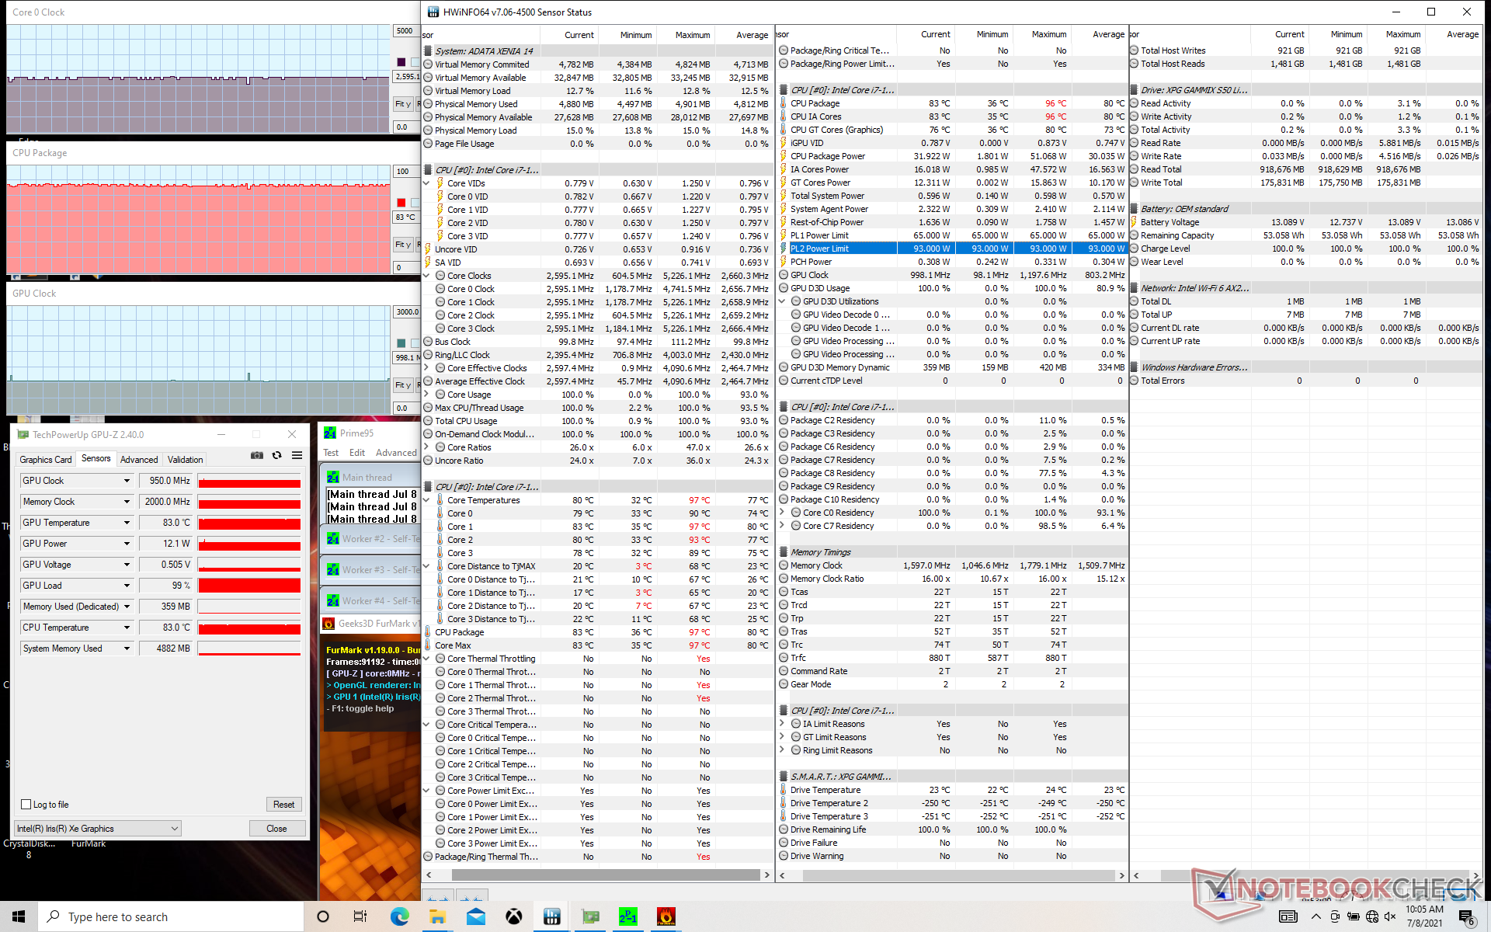Open the notification center icon
Image resolution: width=1491 pixels, height=932 pixels.
[x=1466, y=916]
